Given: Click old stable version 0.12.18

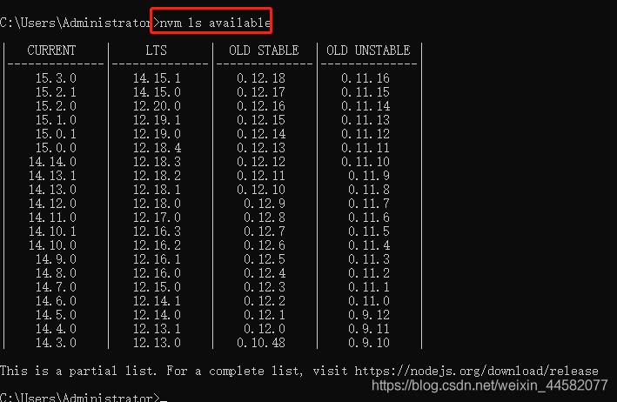Looking at the screenshot, I should (261, 78).
